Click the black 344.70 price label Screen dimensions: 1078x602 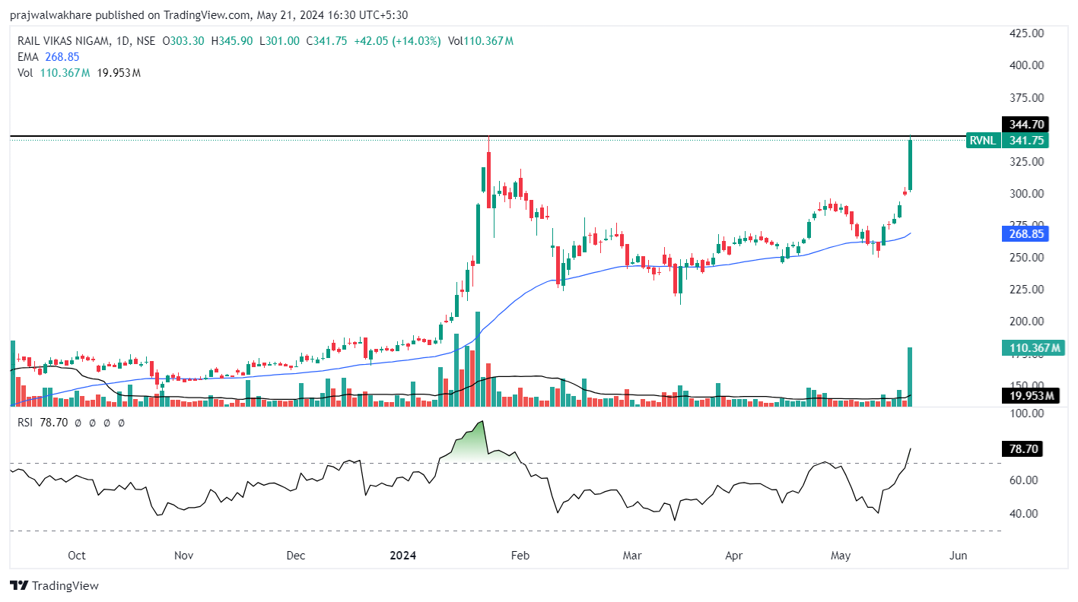(1026, 124)
